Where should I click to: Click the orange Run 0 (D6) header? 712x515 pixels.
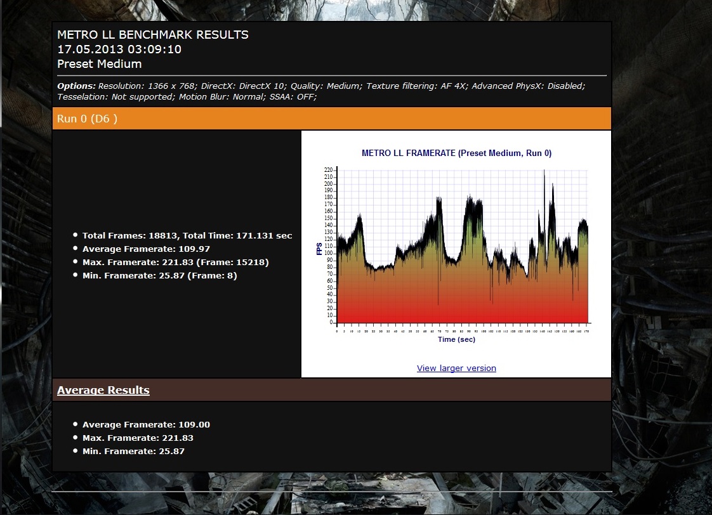click(87, 119)
